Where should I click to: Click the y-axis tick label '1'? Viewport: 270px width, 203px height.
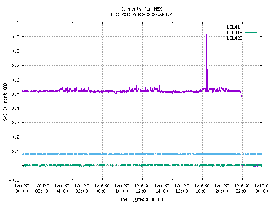(x=18, y=22)
